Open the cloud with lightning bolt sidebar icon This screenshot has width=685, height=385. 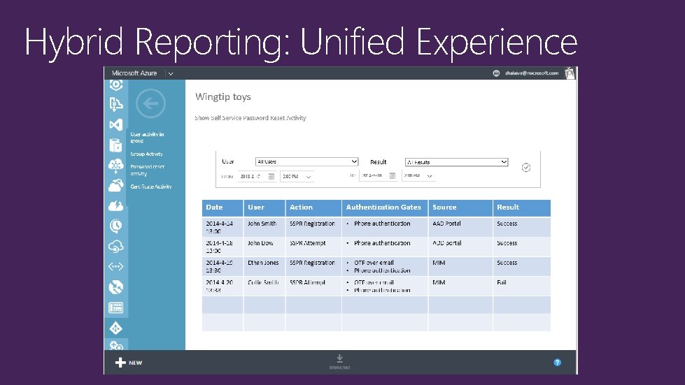click(x=115, y=206)
